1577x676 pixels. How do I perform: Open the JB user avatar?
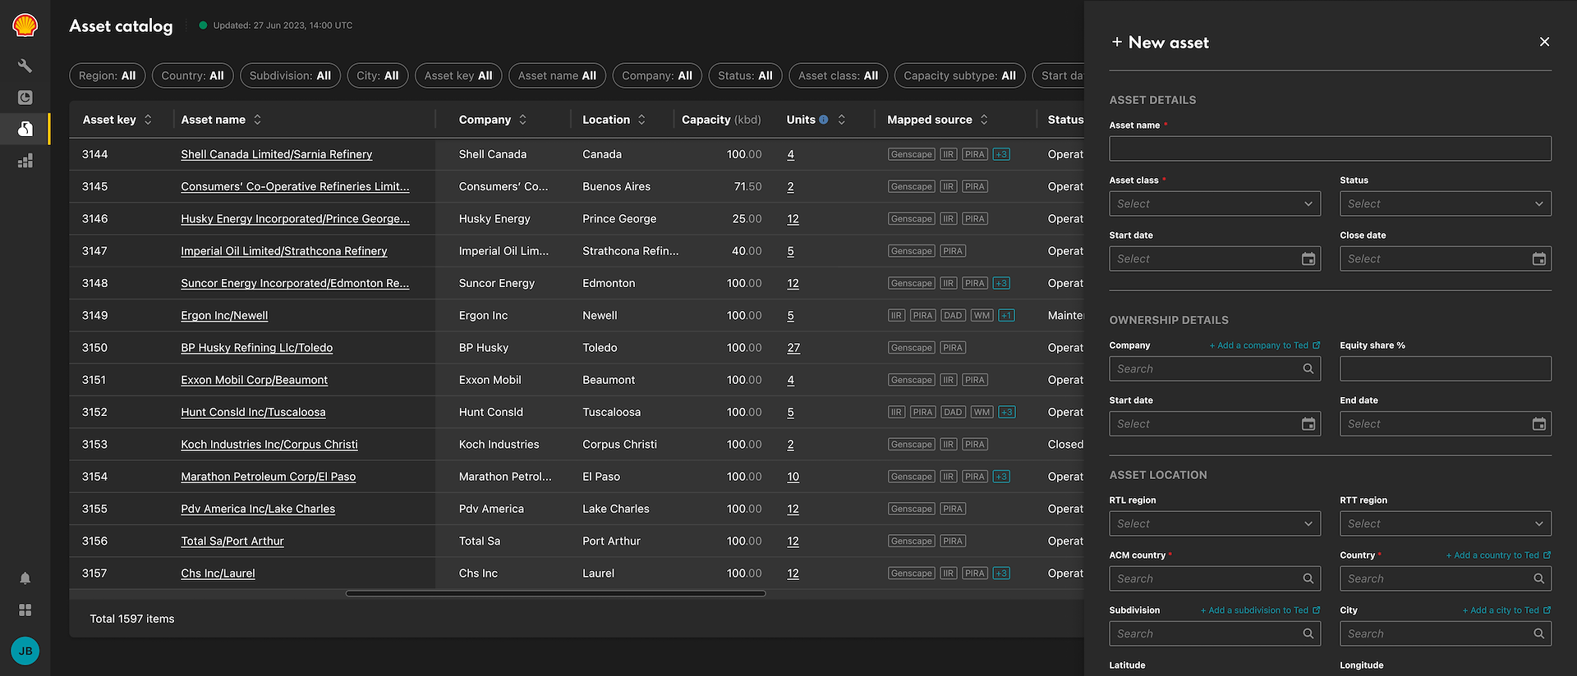coord(25,651)
